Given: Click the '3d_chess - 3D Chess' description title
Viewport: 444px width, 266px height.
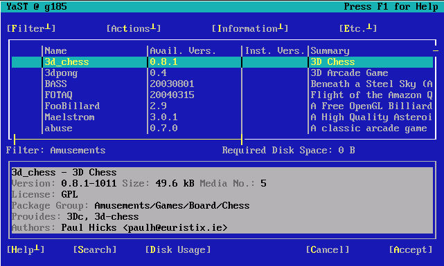Looking at the screenshot, I should (64, 172).
